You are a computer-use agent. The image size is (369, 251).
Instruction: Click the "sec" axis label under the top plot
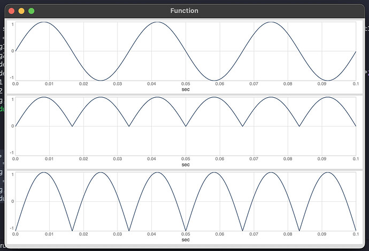(x=186, y=89)
